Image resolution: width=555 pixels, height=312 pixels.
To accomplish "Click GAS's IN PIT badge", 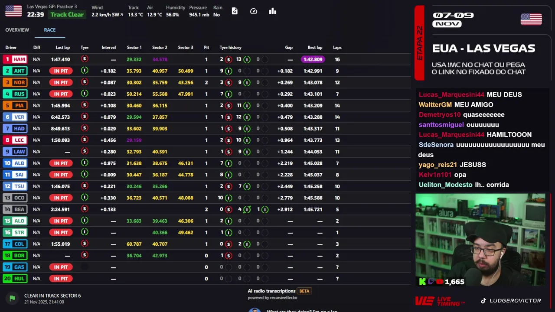I will click(61, 267).
